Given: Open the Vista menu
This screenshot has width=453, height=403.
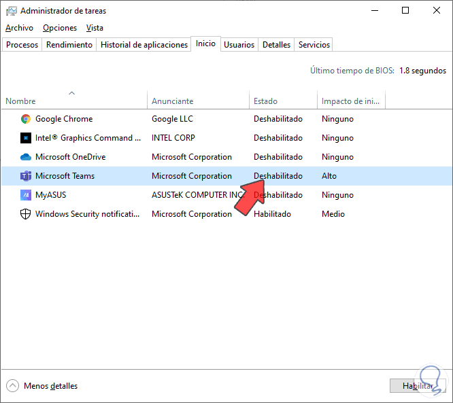Looking at the screenshot, I should (95, 28).
